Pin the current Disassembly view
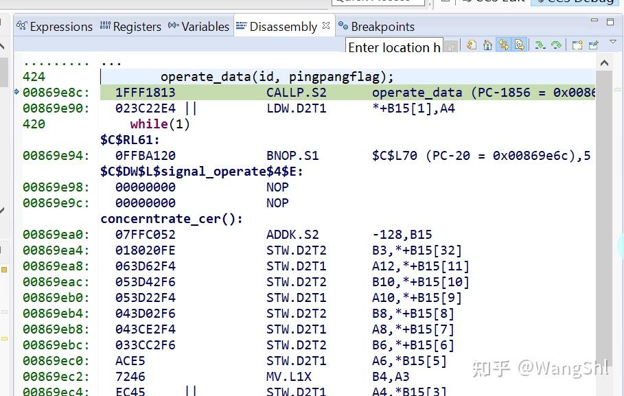Viewport: 624px width, 396px height. click(x=592, y=45)
